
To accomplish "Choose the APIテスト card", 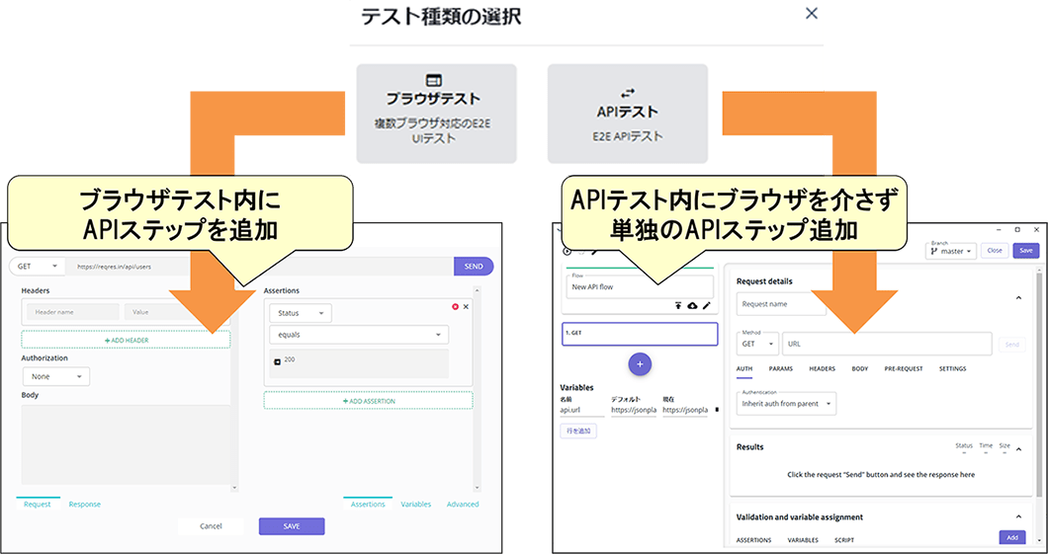I will tap(627, 113).
